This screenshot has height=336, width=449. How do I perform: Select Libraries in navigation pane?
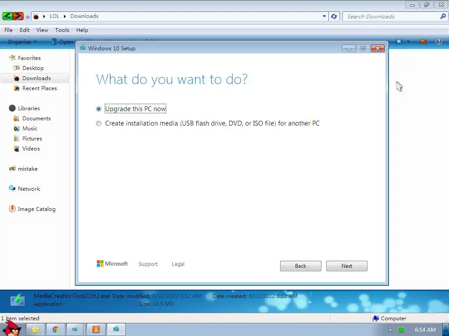tap(25, 108)
